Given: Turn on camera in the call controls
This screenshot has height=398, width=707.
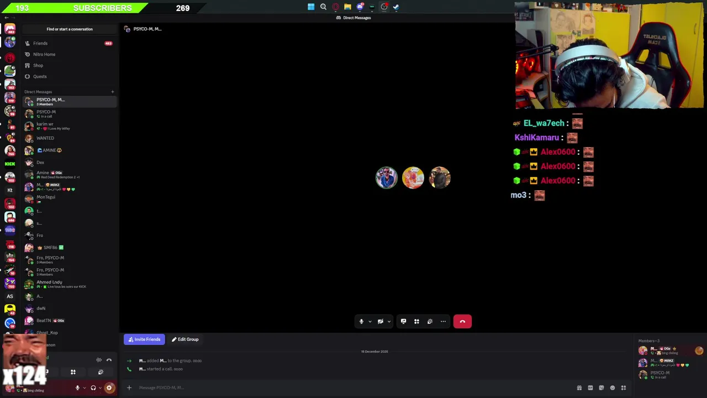Looking at the screenshot, I should 381,321.
